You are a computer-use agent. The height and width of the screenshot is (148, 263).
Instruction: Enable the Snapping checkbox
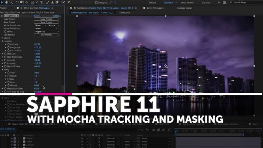[96, 2]
